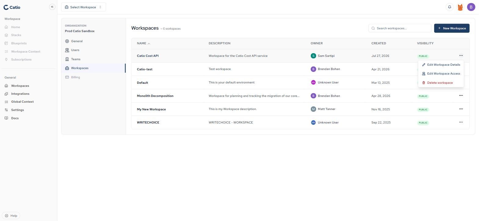The height and width of the screenshot is (221, 480).
Task: Open the My New Workspace name
Action: tap(151, 109)
